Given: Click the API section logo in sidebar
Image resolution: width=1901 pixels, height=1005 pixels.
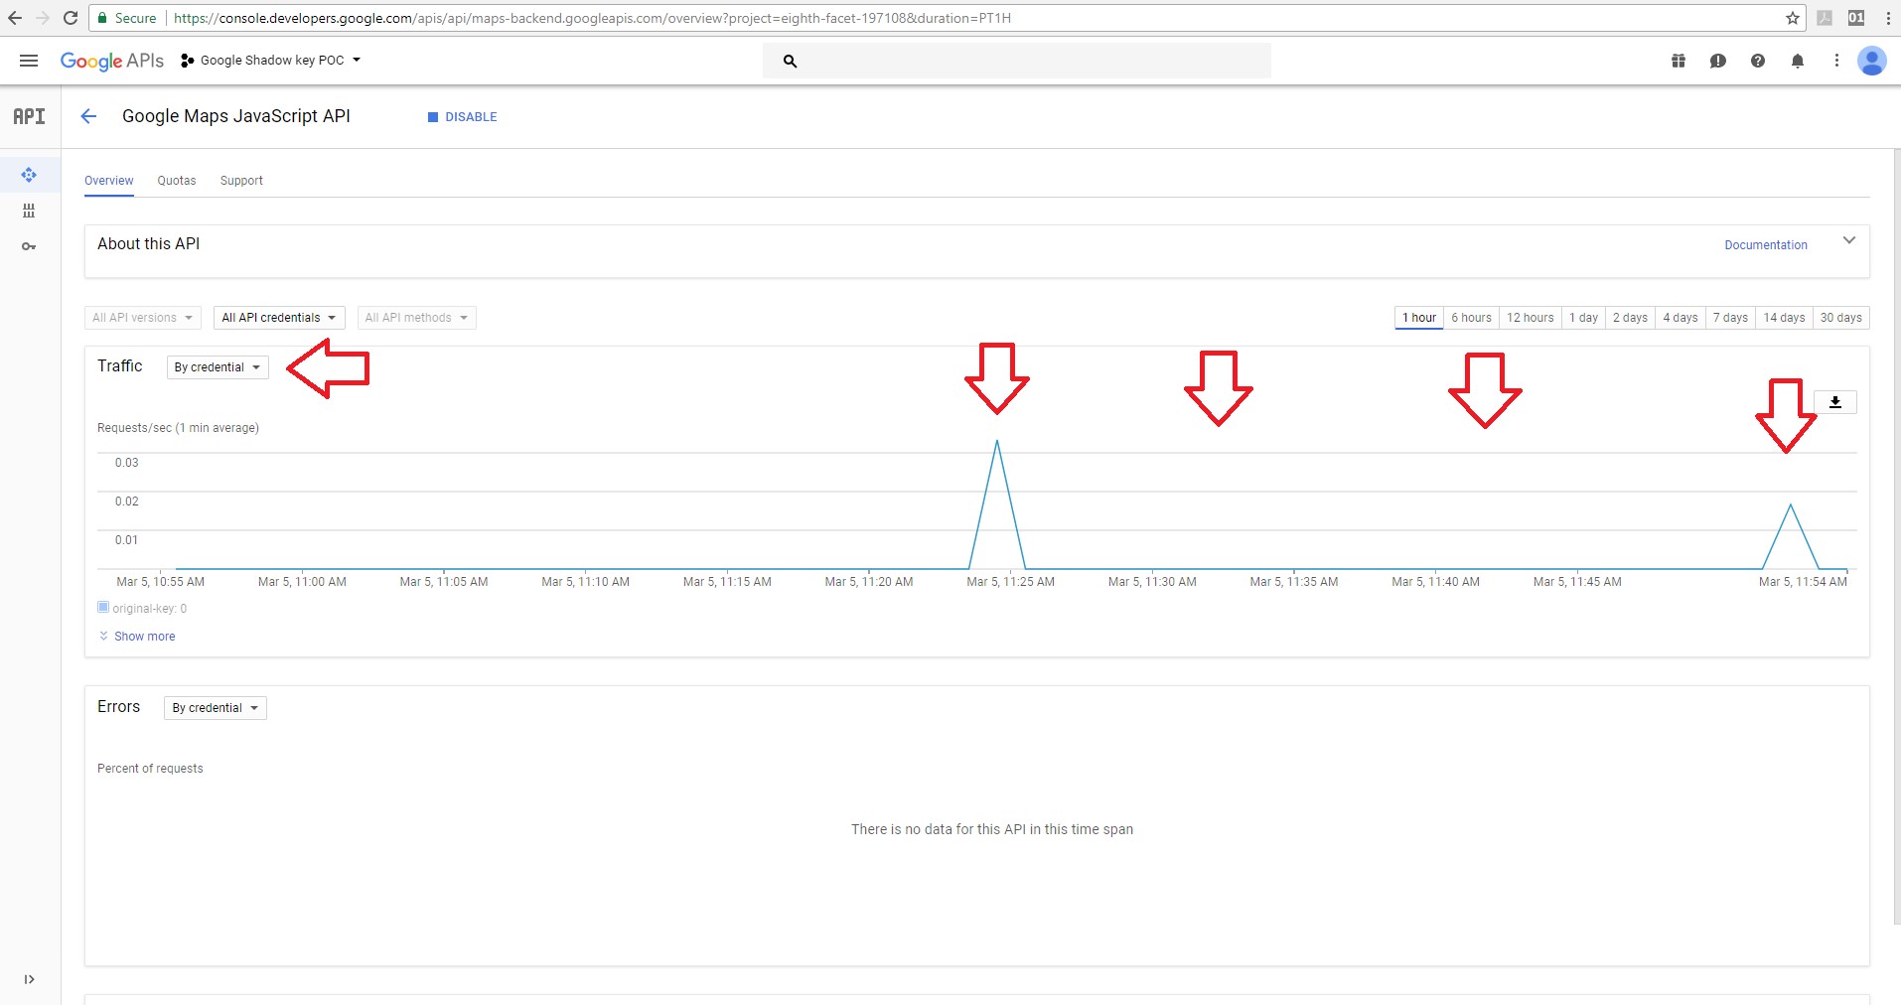Looking at the screenshot, I should tap(29, 116).
